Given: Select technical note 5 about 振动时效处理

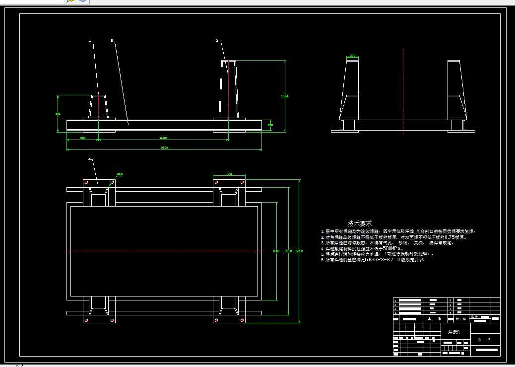Looking at the screenshot, I should (377, 254).
